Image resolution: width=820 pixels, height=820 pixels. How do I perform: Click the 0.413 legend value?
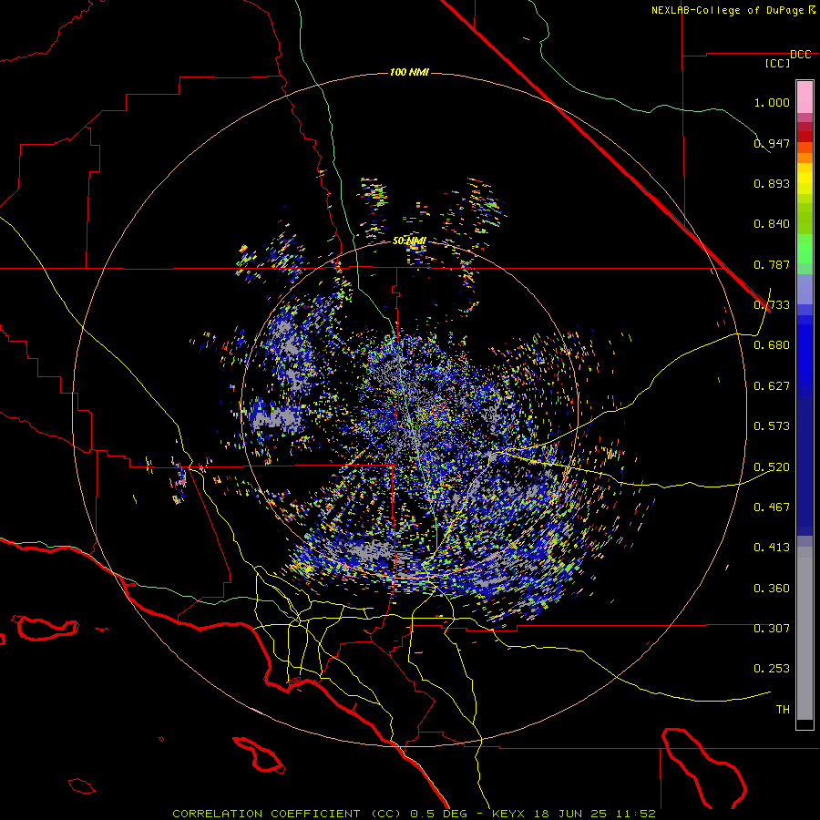[772, 548]
